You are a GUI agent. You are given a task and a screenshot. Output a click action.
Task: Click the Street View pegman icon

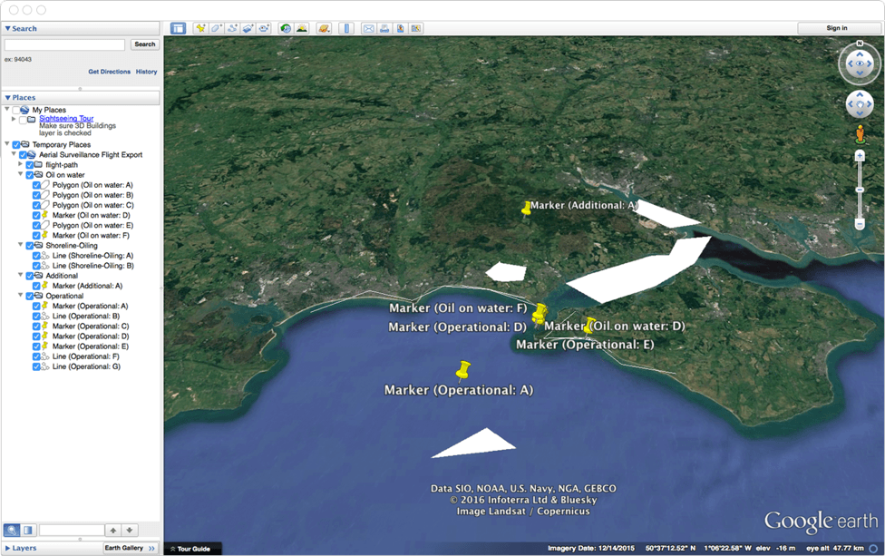point(860,133)
